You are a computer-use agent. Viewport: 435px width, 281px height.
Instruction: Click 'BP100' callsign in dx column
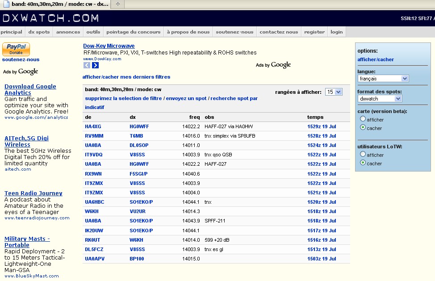point(137,259)
